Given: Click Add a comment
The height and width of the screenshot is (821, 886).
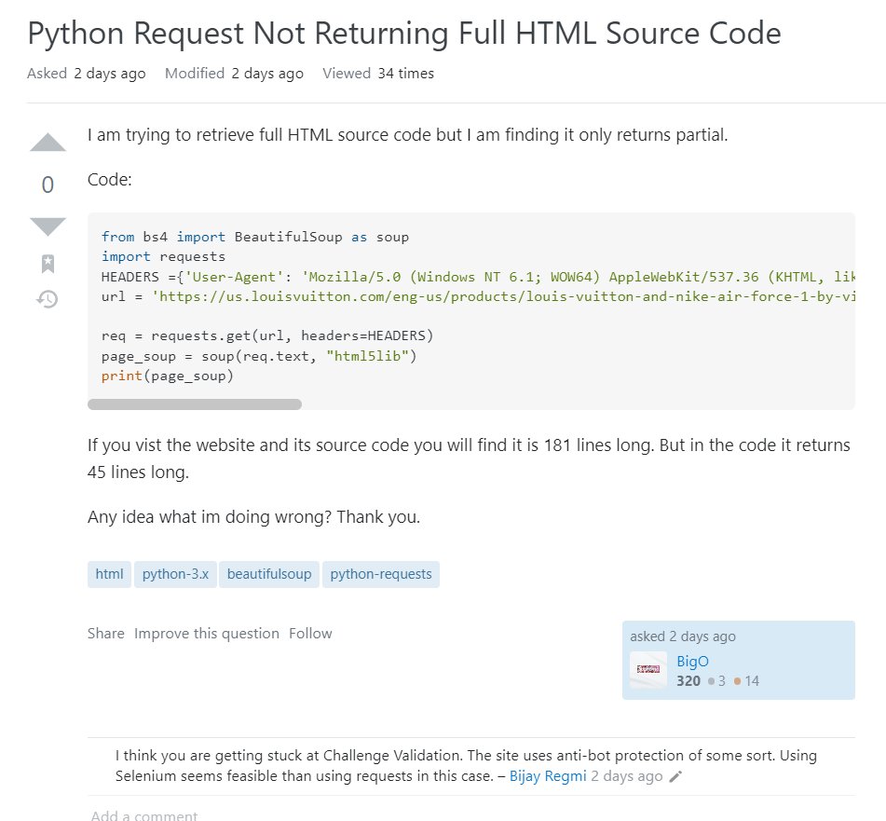Looking at the screenshot, I should pos(144,815).
